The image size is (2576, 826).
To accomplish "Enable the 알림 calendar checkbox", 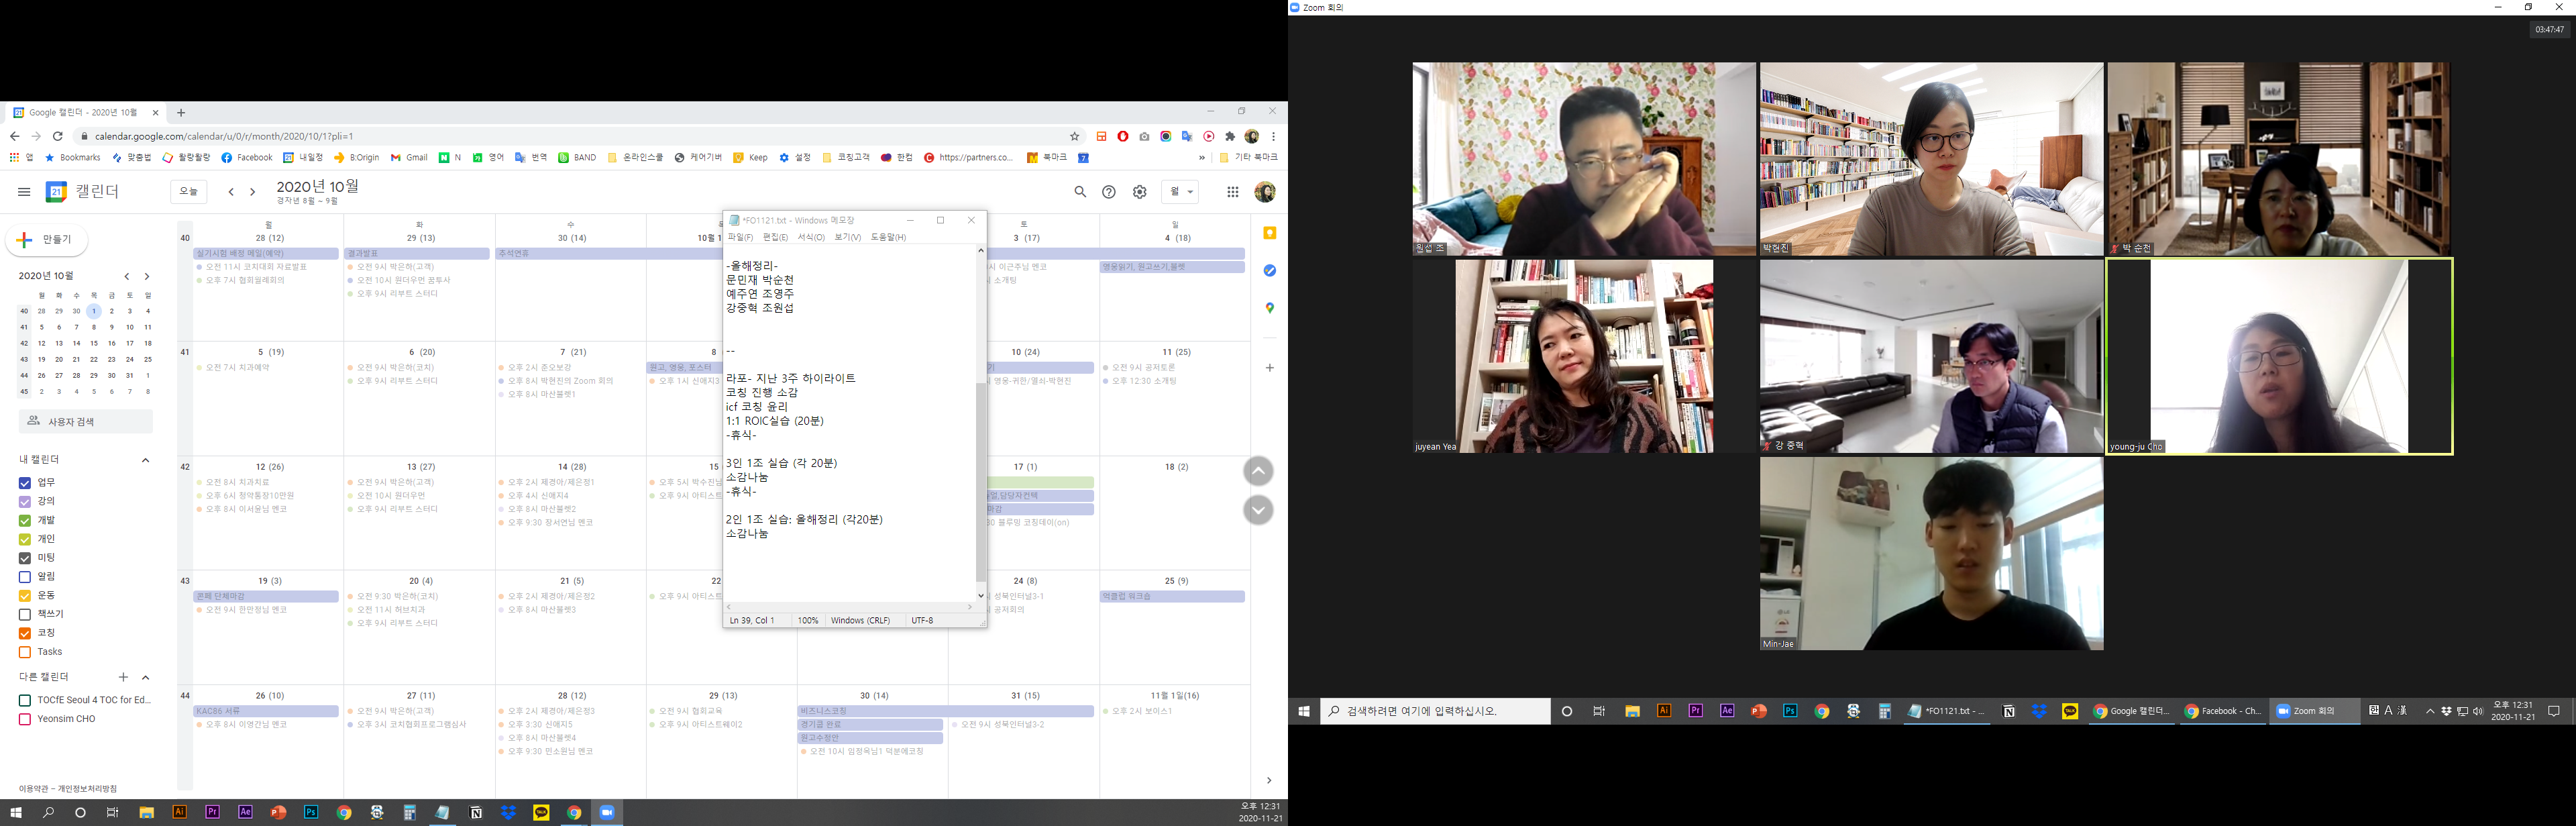I will click(25, 577).
